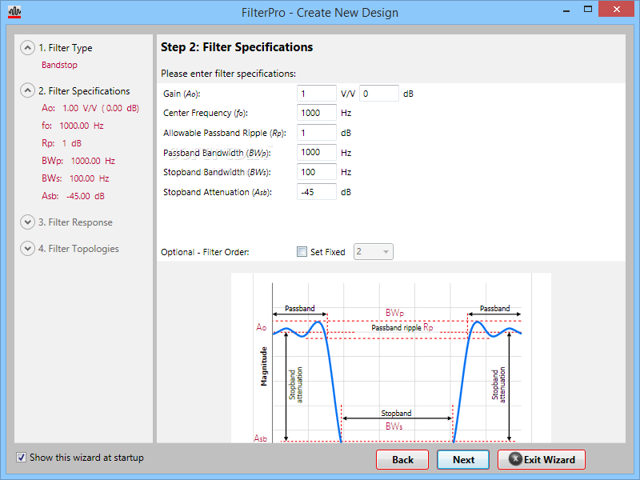Click the Ao: 1.00 V/V summary line

coord(90,108)
